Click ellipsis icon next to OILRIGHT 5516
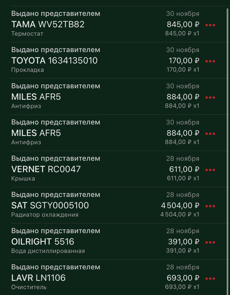Image resolution: width=230 pixels, height=295 pixels. (x=210, y=242)
